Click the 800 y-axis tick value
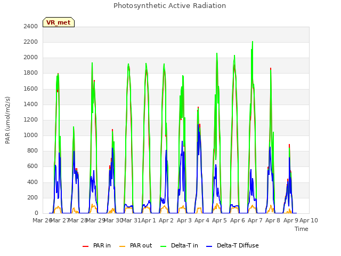This screenshot has width=341, height=256. point(33,150)
